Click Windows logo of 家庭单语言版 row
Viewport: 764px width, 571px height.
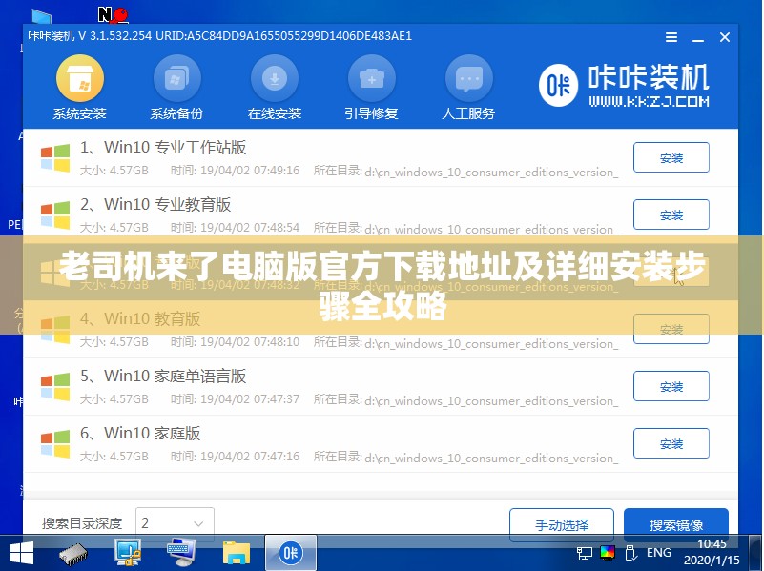pos(55,386)
